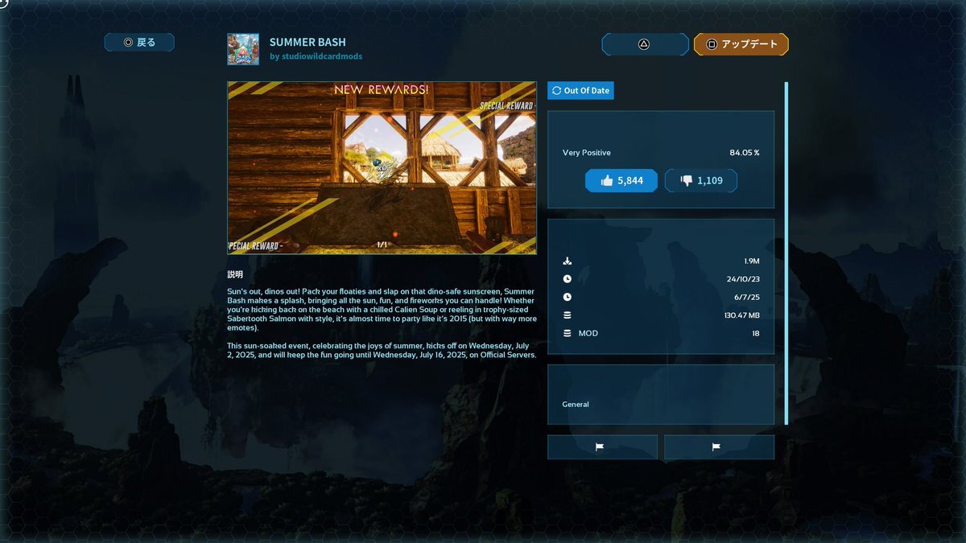Select the General category tag

tap(576, 405)
